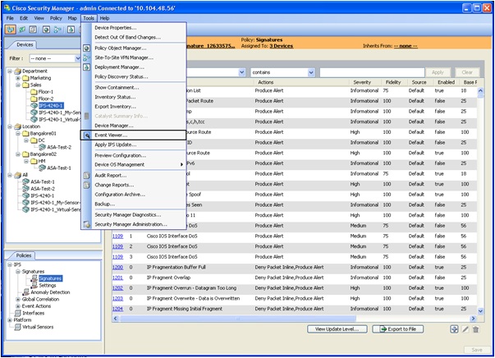Click the Inherits From '-- none --' link
495x358 pixels.
coord(406,46)
